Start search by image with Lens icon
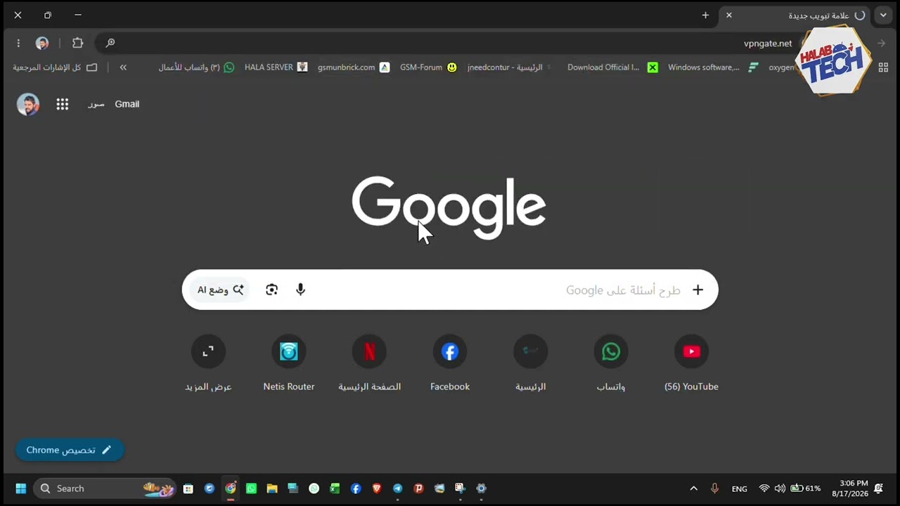 coord(271,290)
